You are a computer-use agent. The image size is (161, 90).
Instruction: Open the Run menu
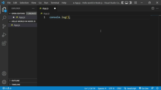(46, 3)
